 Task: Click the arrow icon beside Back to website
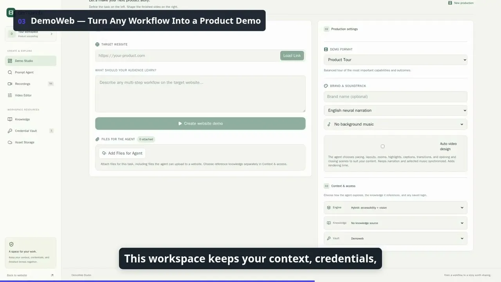(x=52, y=275)
